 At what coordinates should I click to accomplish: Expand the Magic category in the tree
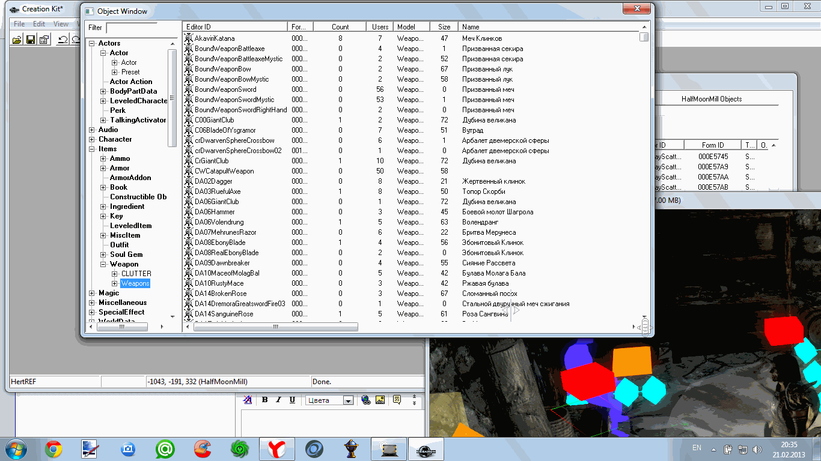click(92, 293)
